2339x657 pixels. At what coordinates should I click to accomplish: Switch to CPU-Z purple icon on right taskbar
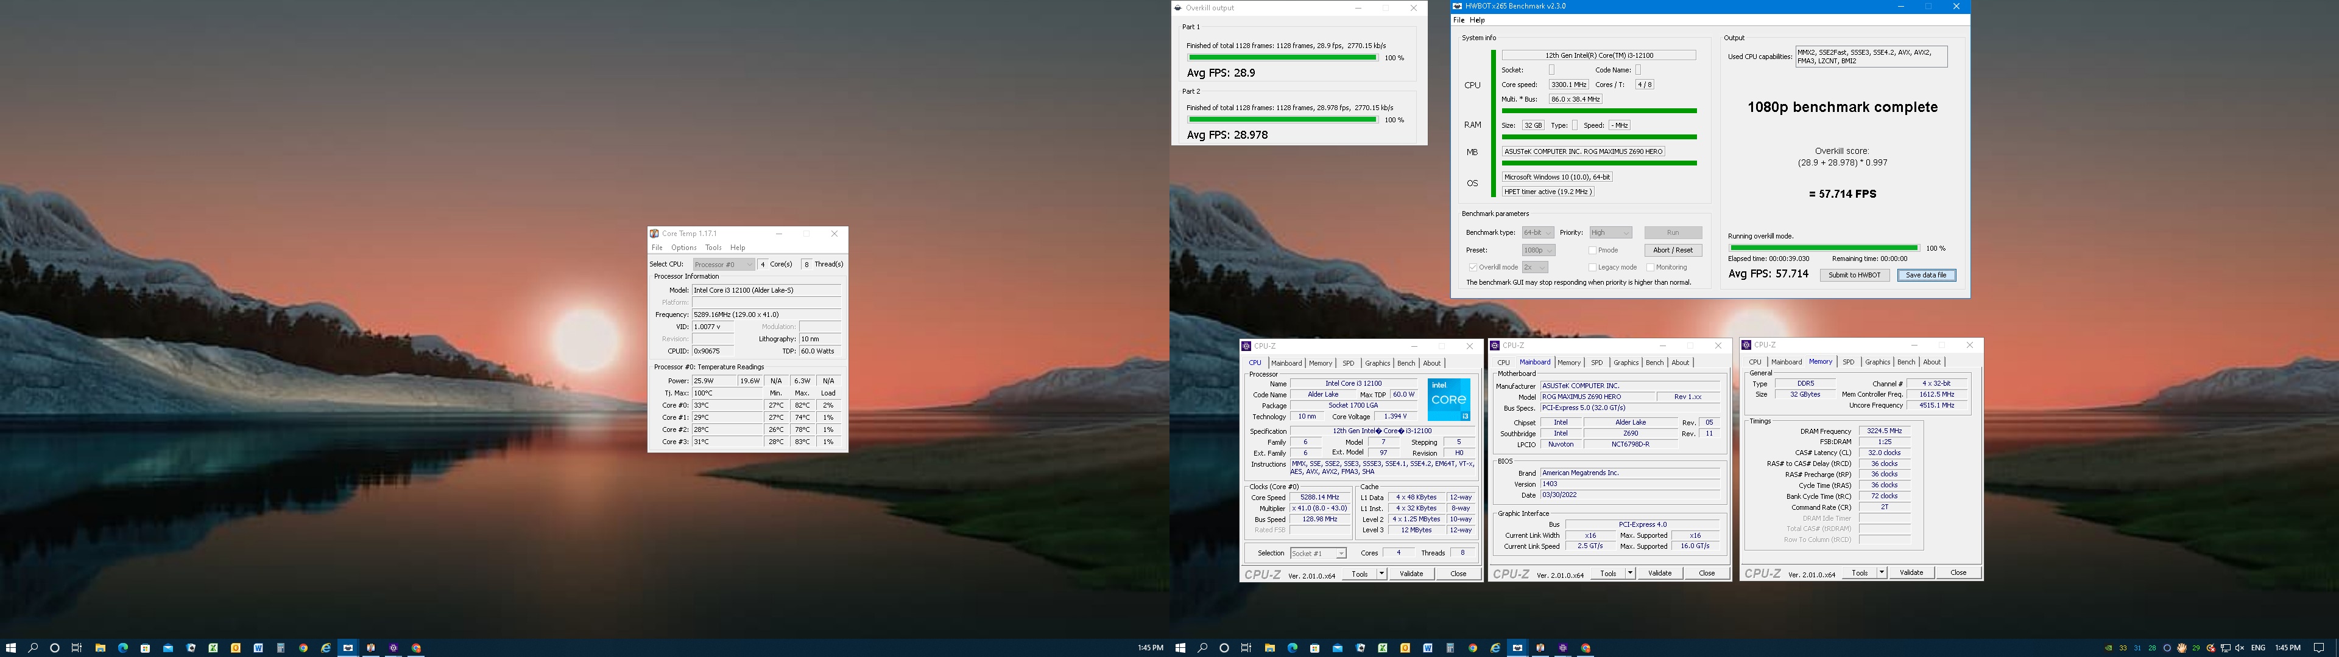tap(1562, 648)
